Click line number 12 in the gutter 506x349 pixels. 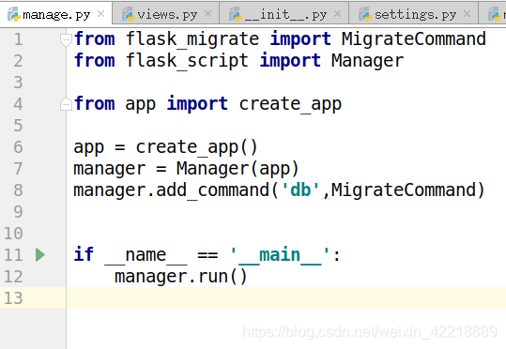[x=13, y=277]
